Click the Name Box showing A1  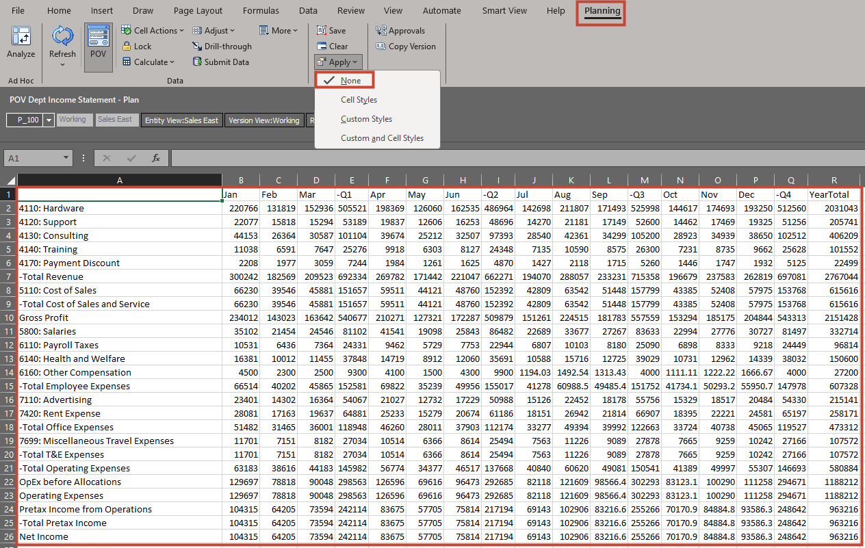[x=32, y=158]
